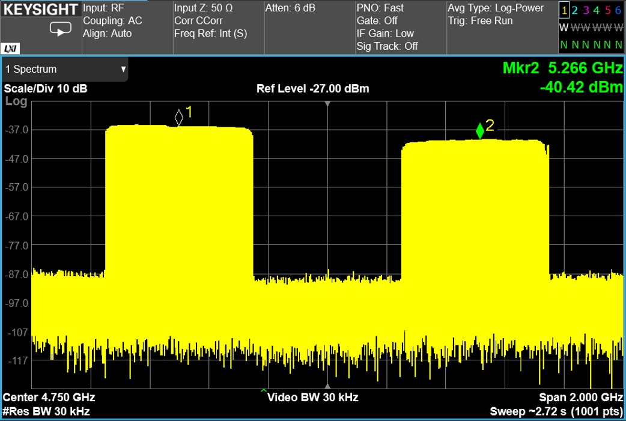Click the top center reference triangle on the graticule
This screenshot has height=421, width=626.
(327, 104)
